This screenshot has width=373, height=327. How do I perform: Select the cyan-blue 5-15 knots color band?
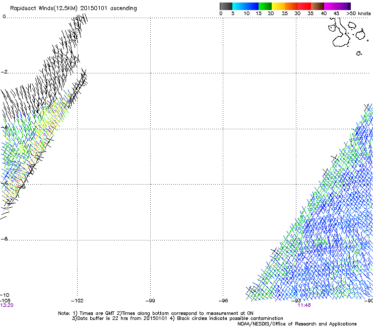[x=245, y=6]
